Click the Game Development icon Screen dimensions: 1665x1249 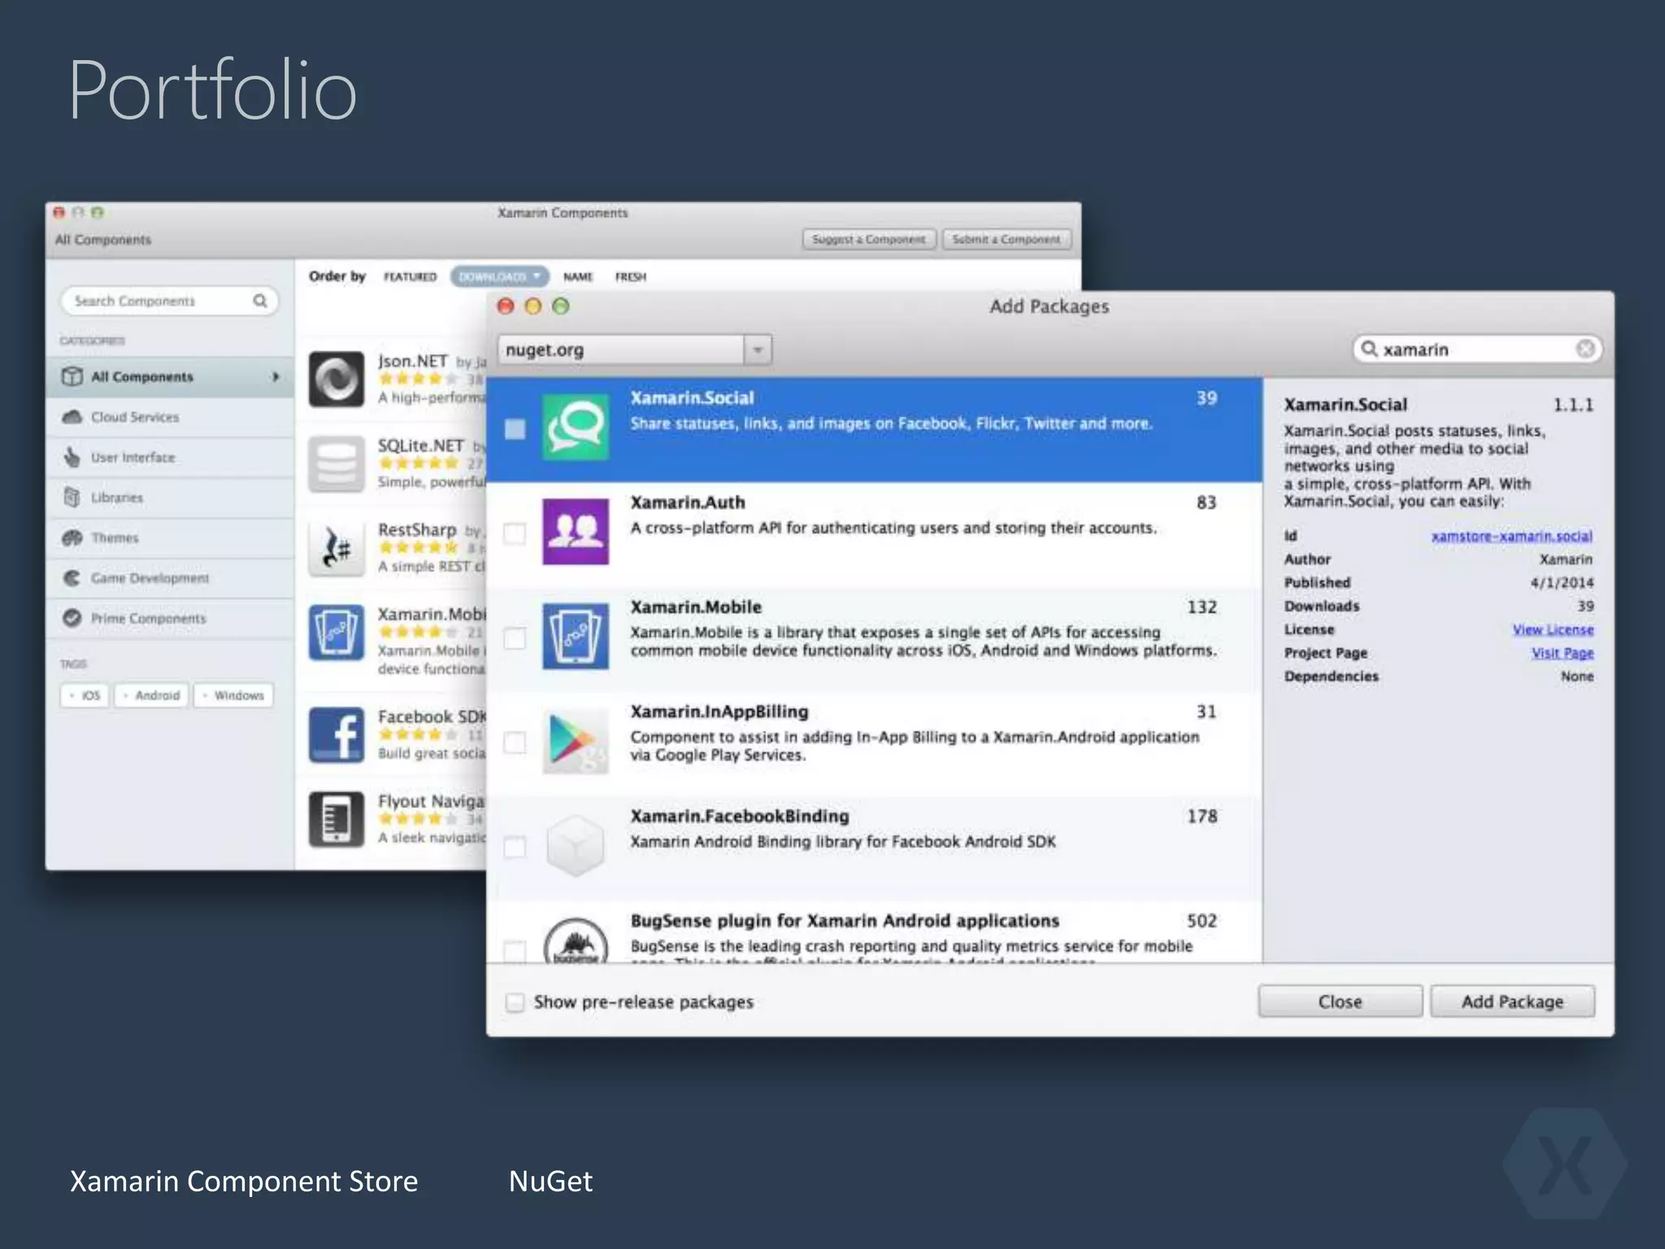(72, 578)
